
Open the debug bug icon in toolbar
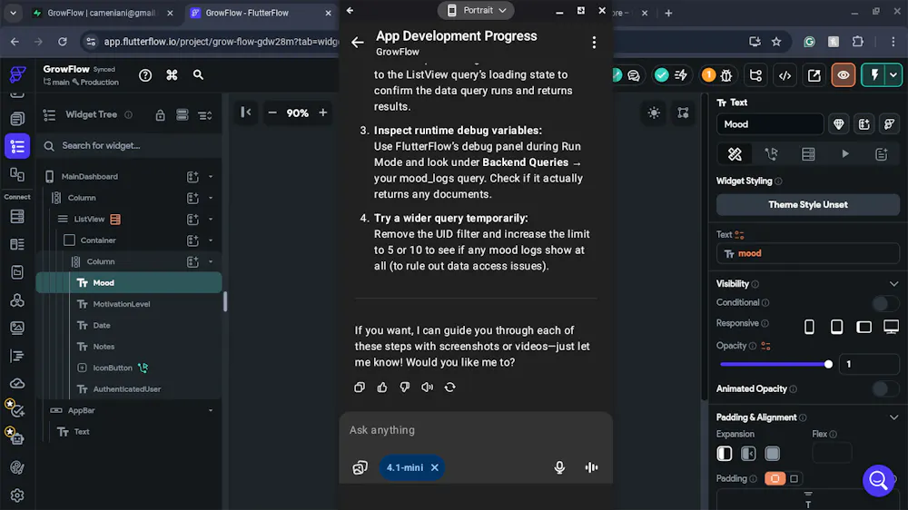pos(726,75)
